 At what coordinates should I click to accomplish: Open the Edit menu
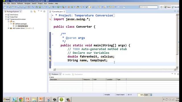[x=9, y=3]
